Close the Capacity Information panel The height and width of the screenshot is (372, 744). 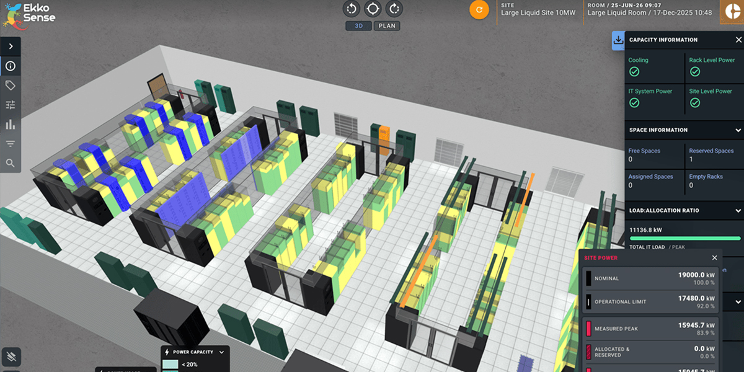[x=738, y=40]
